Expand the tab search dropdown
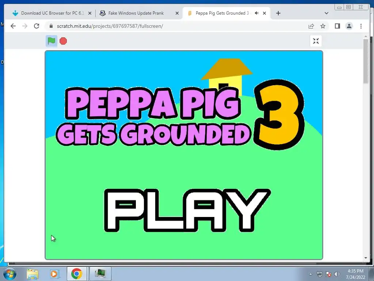Viewport: 374px width, 281px height. click(x=327, y=13)
